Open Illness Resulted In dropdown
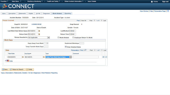The height and width of the screenshot is (95, 170). (48, 37)
